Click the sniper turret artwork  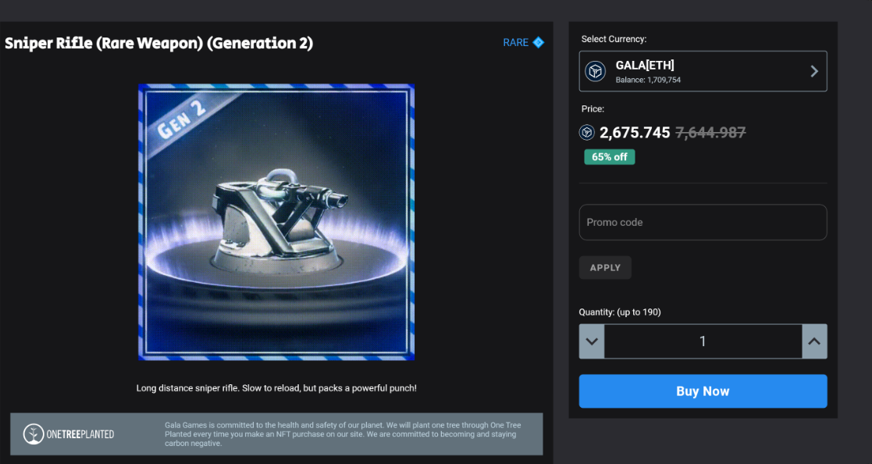[x=277, y=223]
